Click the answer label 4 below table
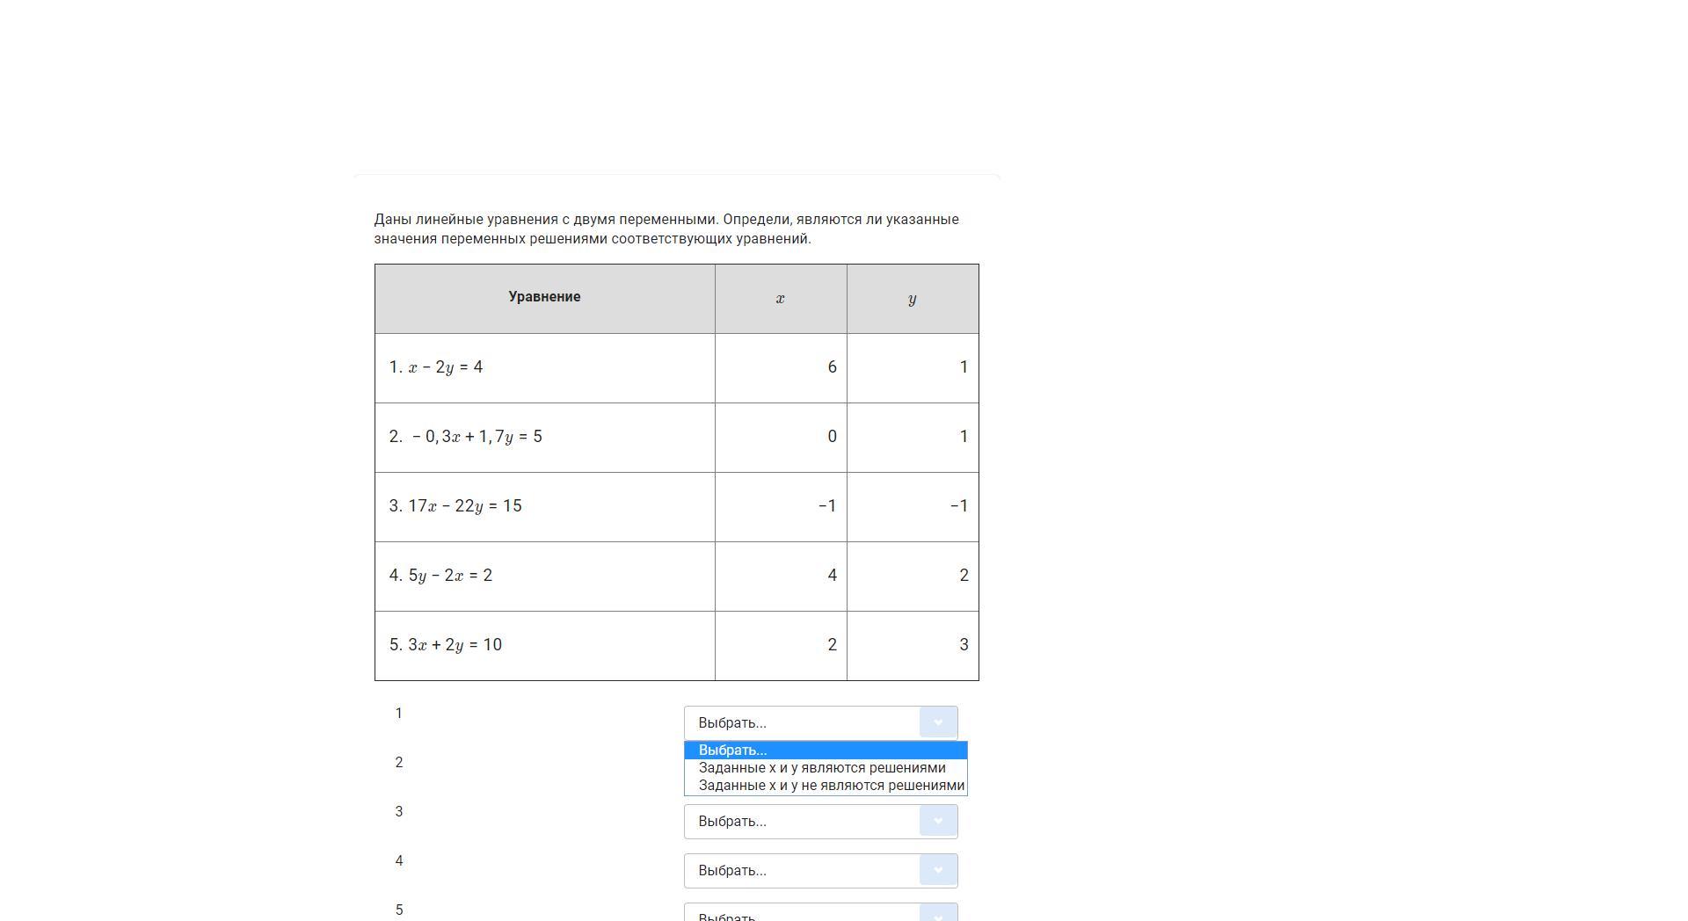This screenshot has height=921, width=1688. [398, 861]
